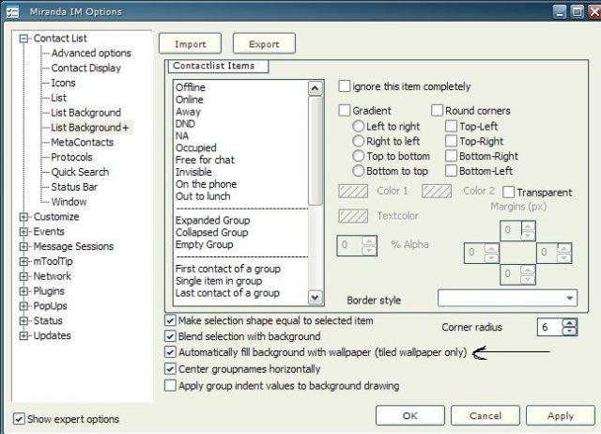Check the Top-Right corner box

[x=451, y=141]
